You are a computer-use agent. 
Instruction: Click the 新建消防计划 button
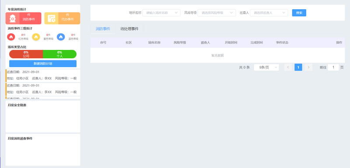(x=43, y=63)
